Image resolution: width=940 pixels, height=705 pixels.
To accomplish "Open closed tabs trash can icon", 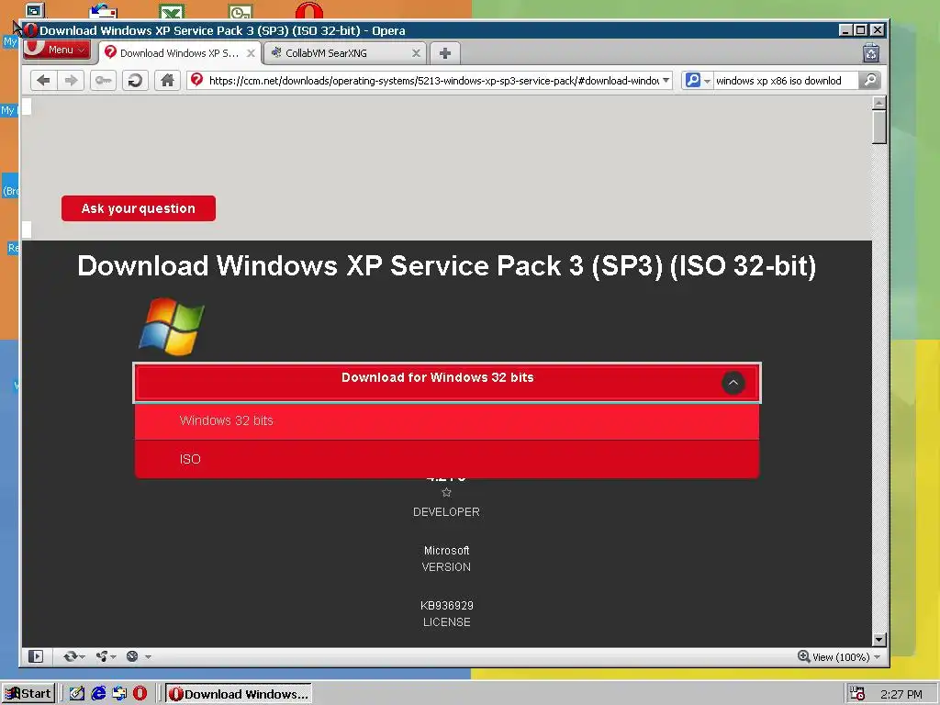I will tap(871, 53).
